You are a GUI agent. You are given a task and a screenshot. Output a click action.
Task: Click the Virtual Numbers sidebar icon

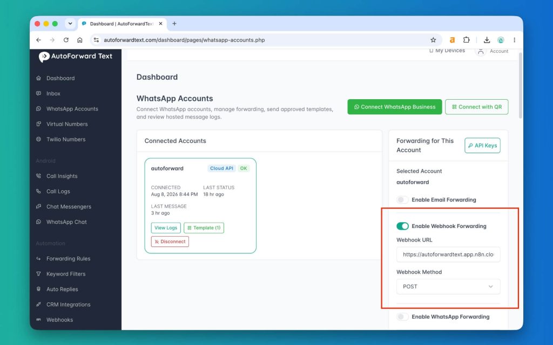point(39,124)
